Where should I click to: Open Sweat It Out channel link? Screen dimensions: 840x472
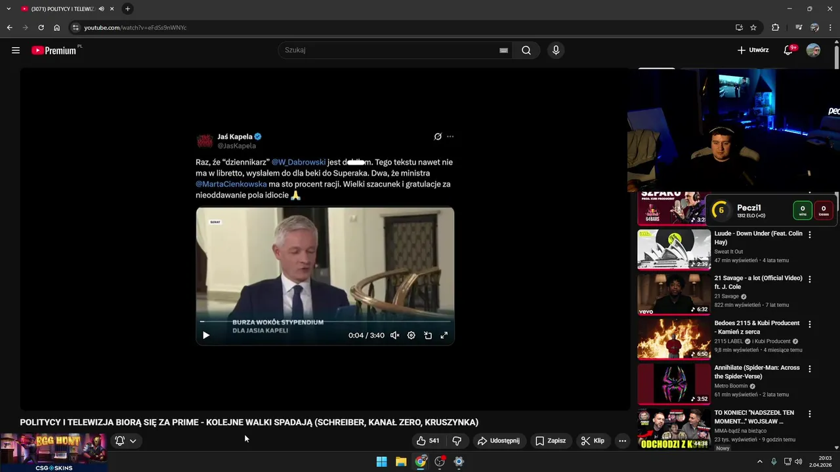click(728, 252)
